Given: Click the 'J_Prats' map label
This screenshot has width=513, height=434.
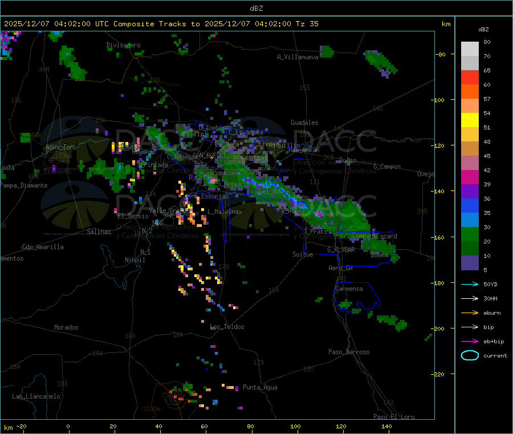Looking at the screenshot, I should [315, 232].
